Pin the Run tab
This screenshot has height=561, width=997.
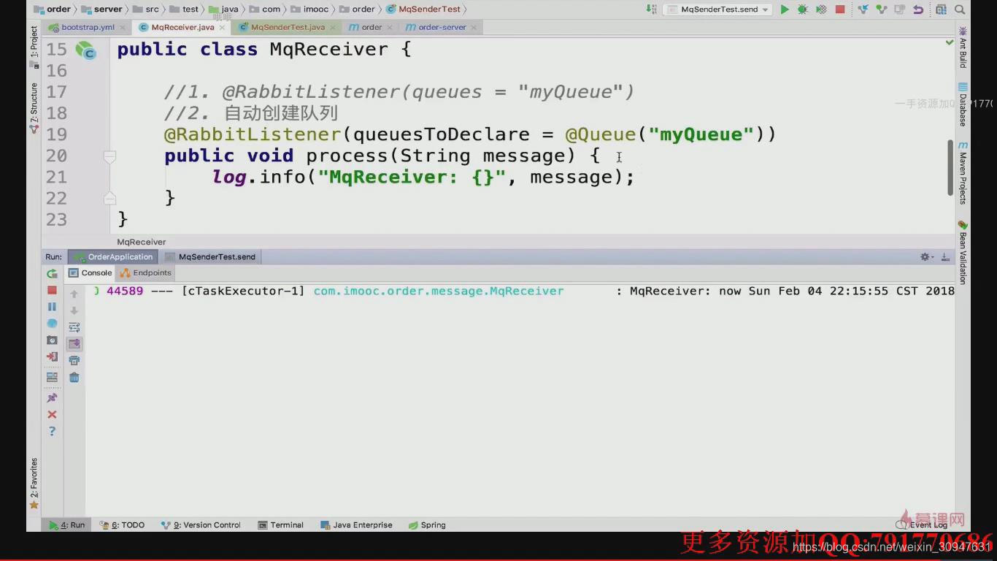pyautogui.click(x=52, y=398)
